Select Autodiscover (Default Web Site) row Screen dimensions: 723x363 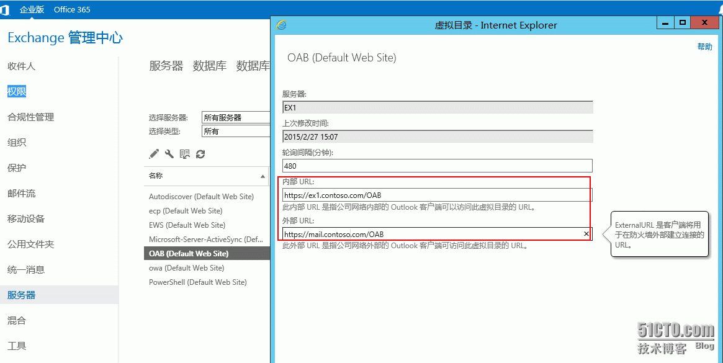pyautogui.click(x=207, y=197)
